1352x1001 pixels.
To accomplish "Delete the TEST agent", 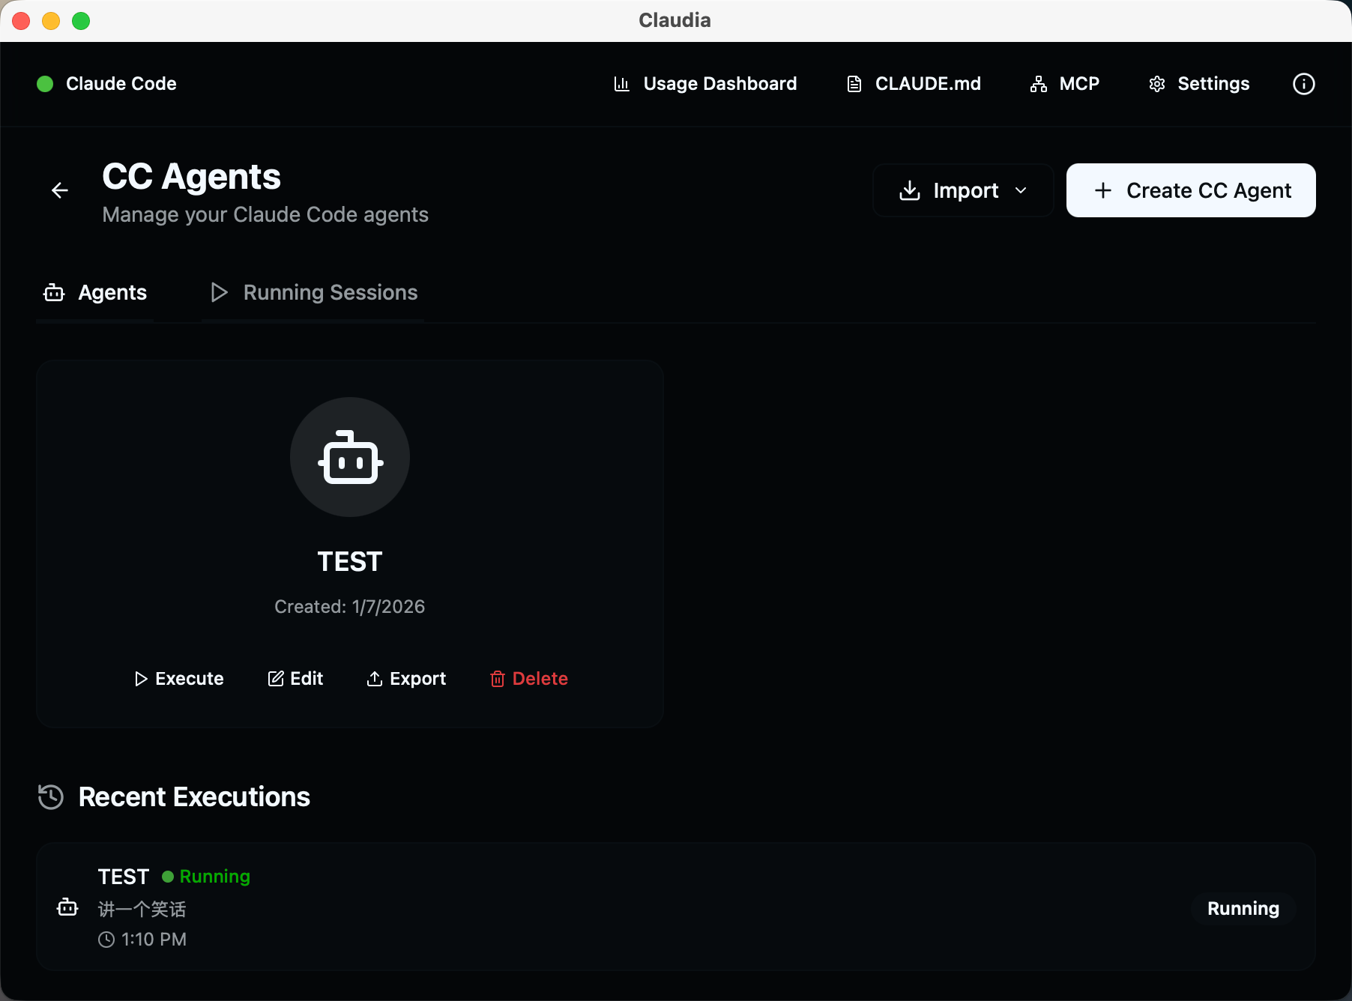I will tap(528, 679).
